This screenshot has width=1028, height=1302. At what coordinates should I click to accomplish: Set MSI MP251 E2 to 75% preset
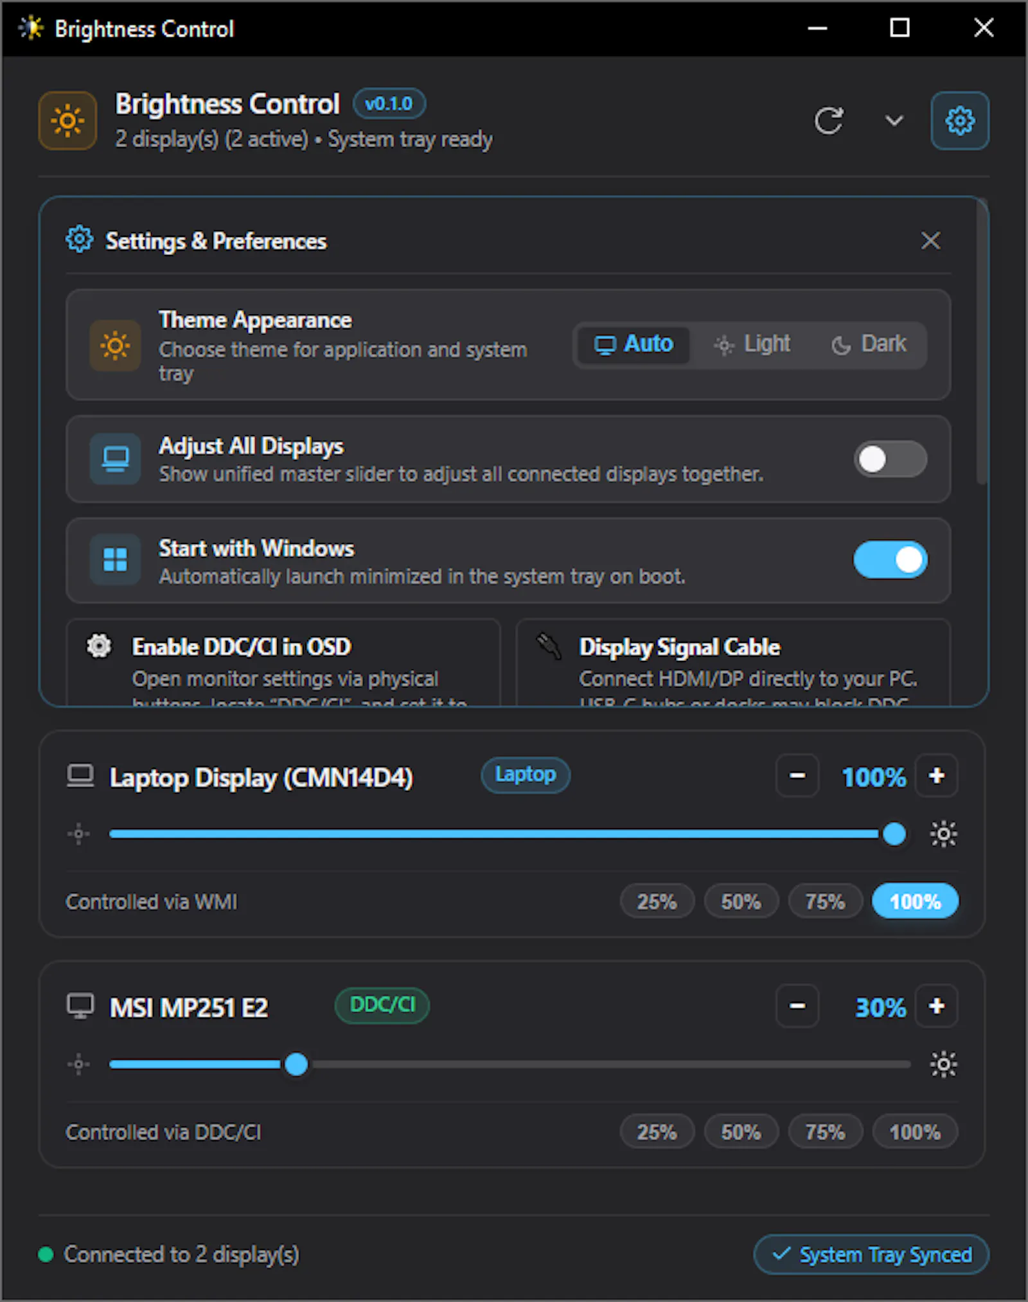click(825, 1132)
